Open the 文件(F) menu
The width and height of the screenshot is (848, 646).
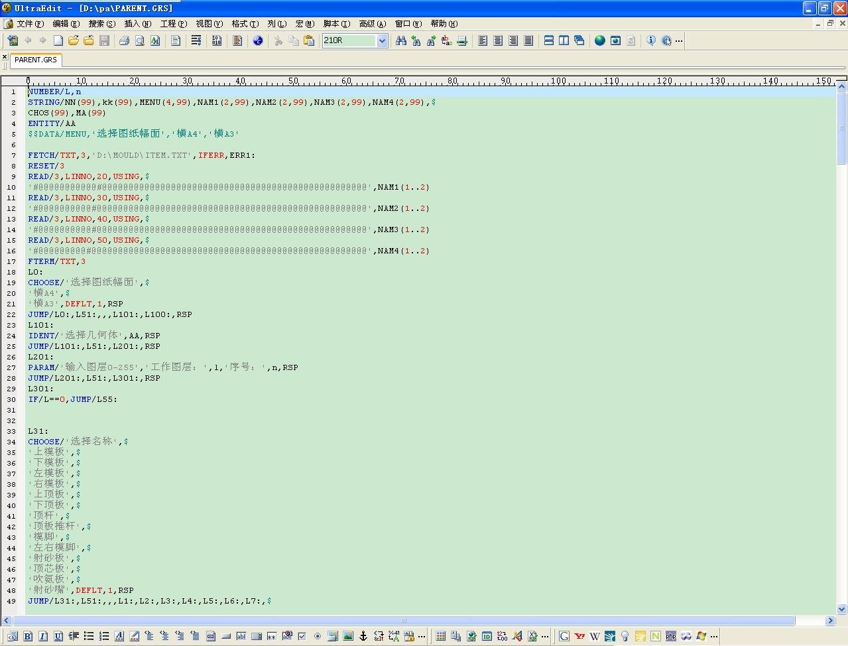pyautogui.click(x=30, y=24)
